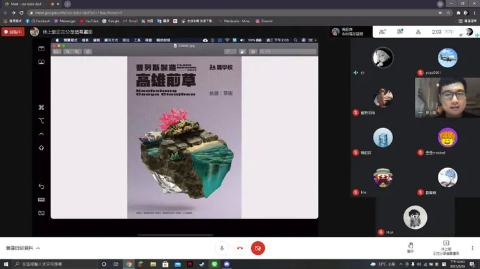Click the undo arrow icon in remote sidebar
This screenshot has height=269, width=480.
(42, 186)
